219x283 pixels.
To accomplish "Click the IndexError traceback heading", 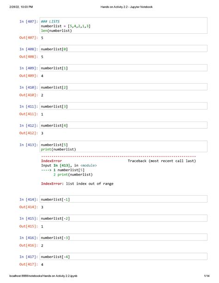I will [x=51, y=161].
